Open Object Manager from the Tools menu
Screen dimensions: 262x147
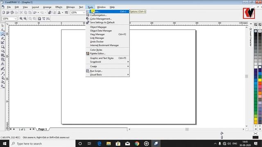(108, 27)
